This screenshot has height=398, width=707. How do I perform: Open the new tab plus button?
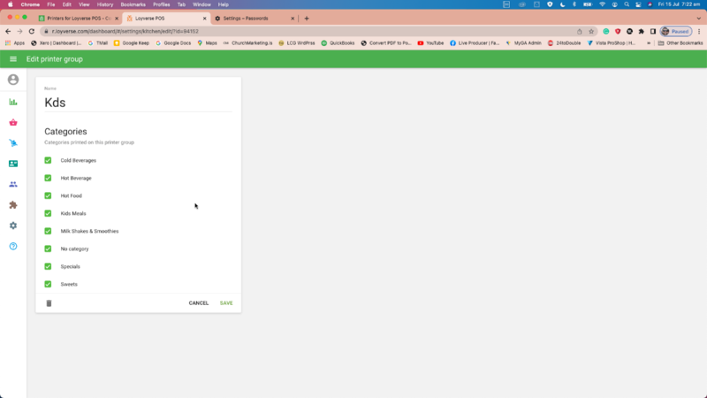307,19
